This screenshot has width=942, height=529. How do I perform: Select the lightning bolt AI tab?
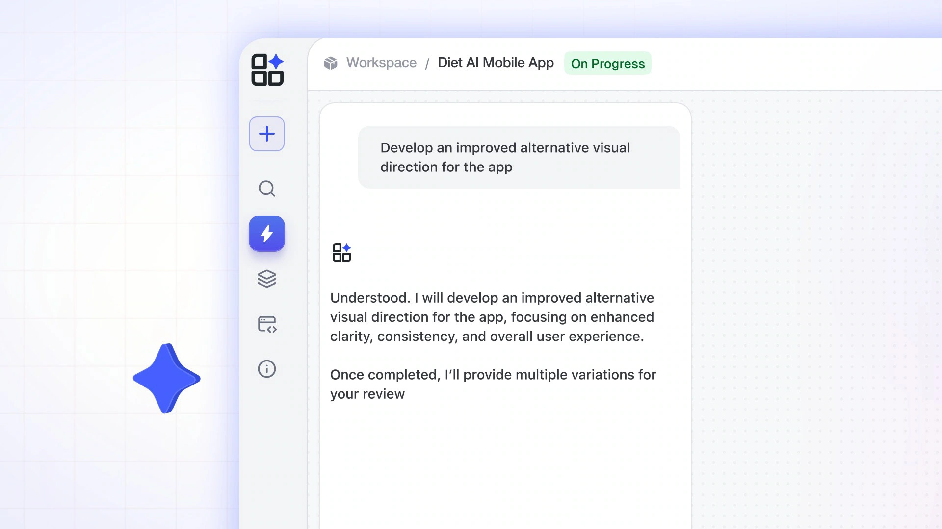coord(267,234)
